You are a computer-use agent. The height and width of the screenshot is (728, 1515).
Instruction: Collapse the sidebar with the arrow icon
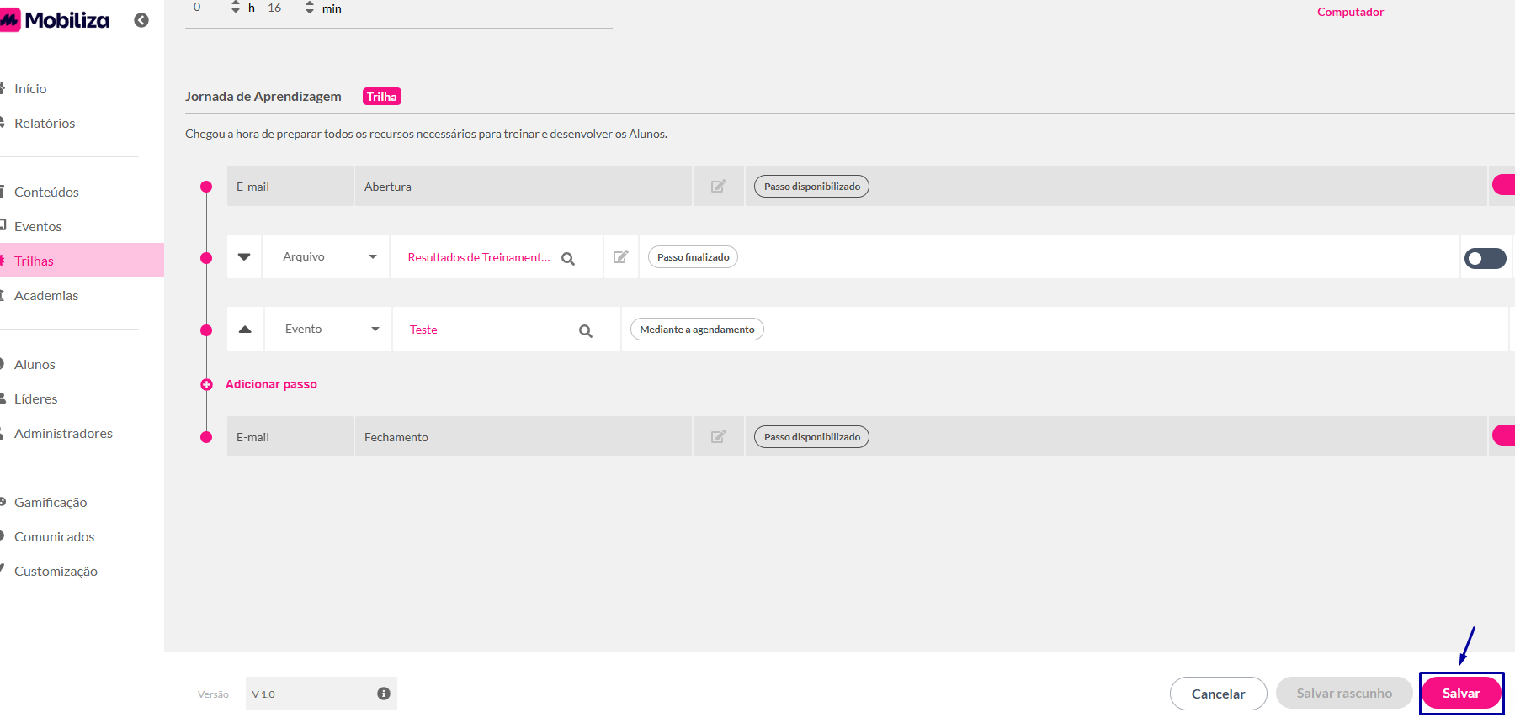(141, 20)
